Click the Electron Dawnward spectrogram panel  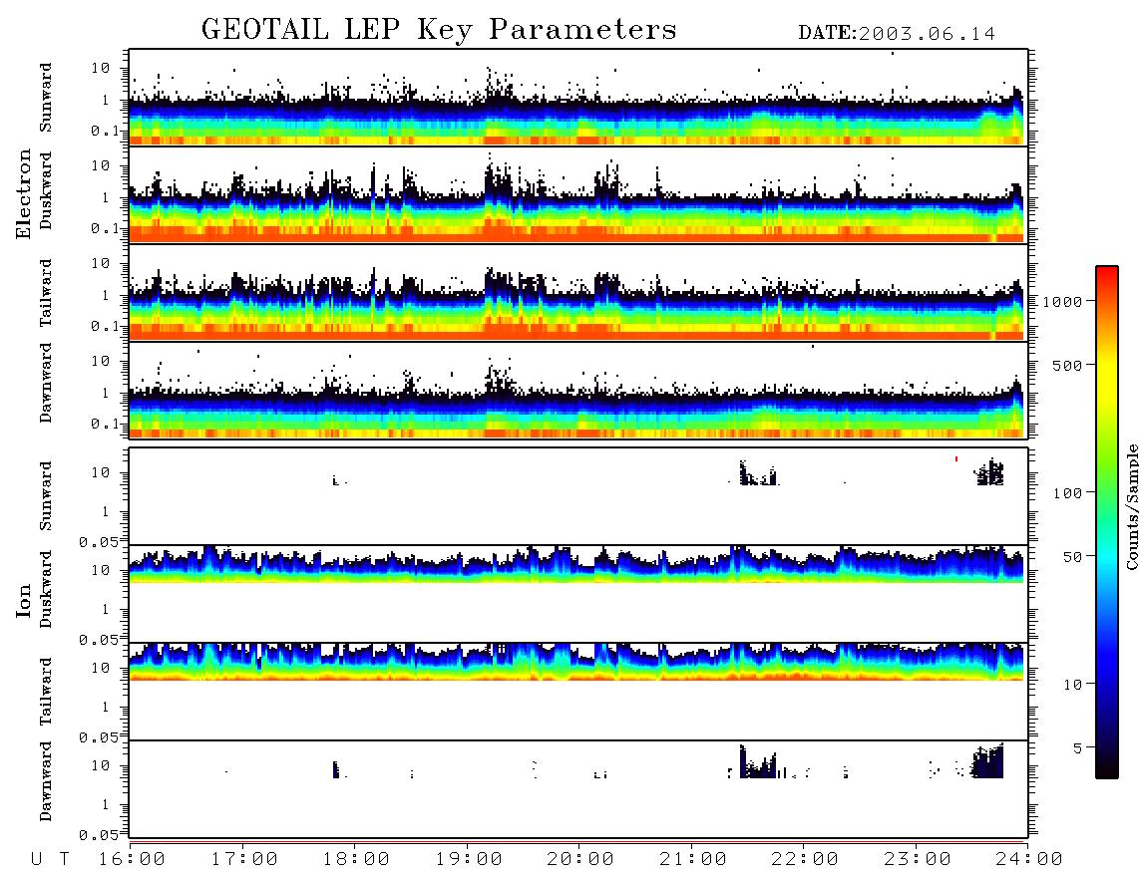tap(578, 390)
